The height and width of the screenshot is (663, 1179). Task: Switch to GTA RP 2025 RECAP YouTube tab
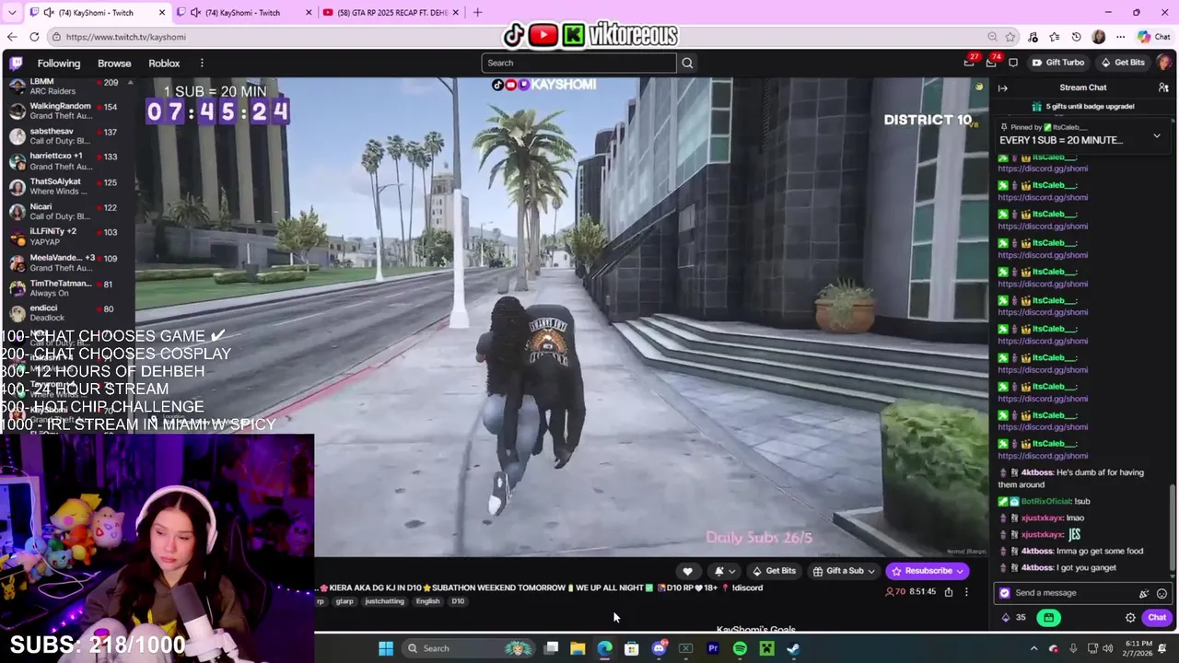(393, 13)
